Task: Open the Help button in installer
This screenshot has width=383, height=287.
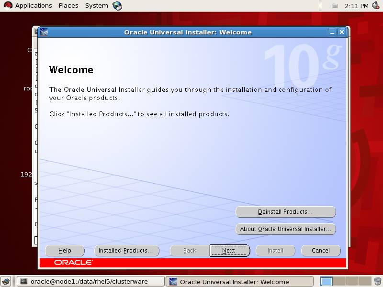Action: [65, 251]
